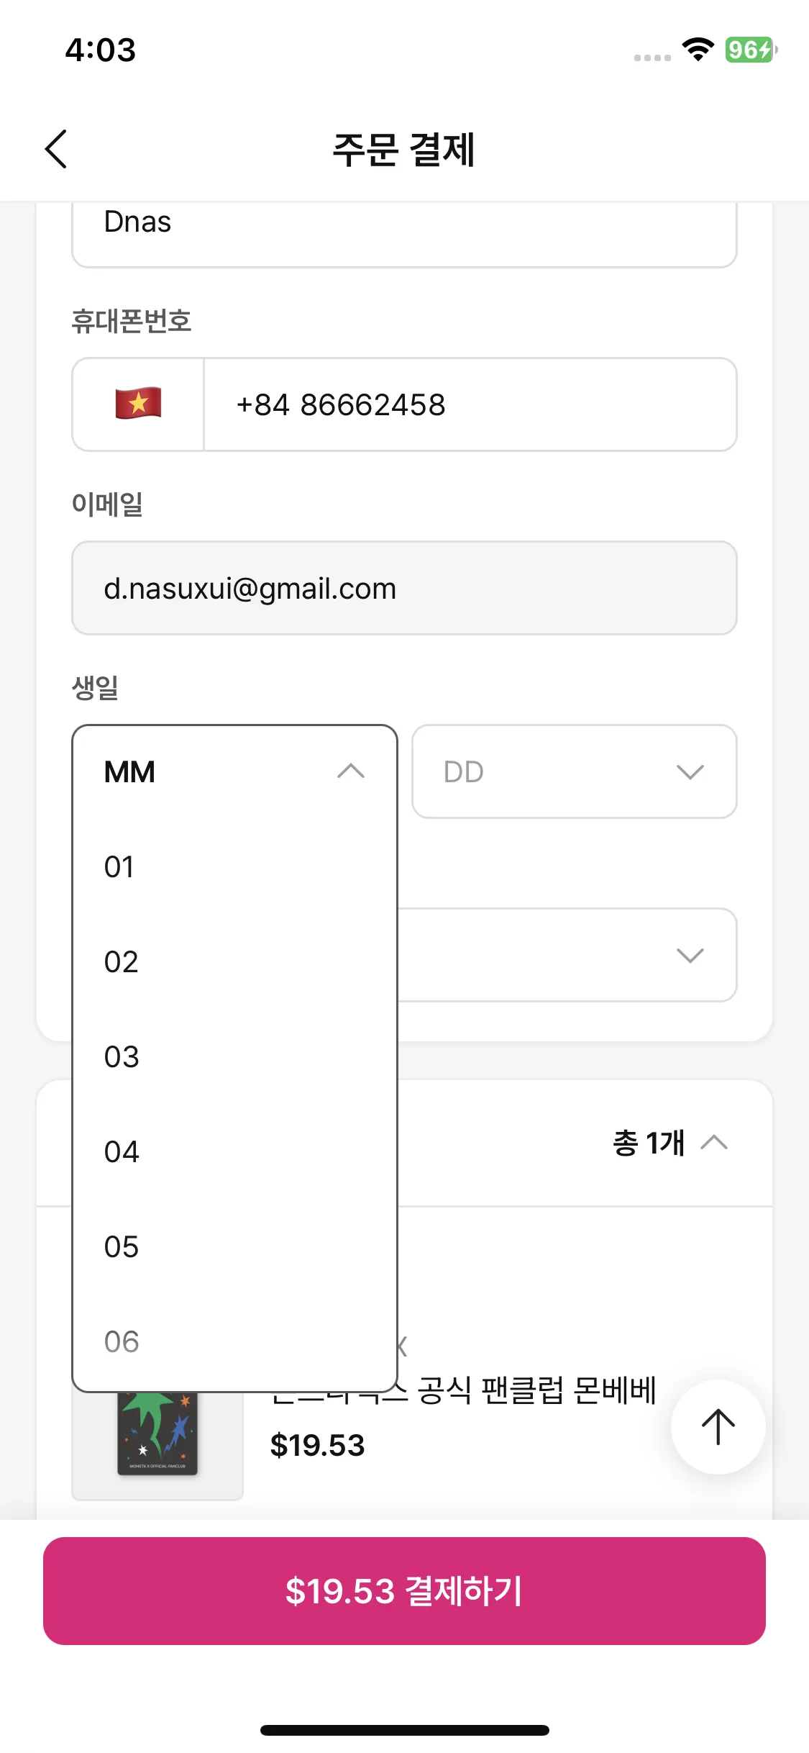Select month 01 from the list

click(x=234, y=866)
